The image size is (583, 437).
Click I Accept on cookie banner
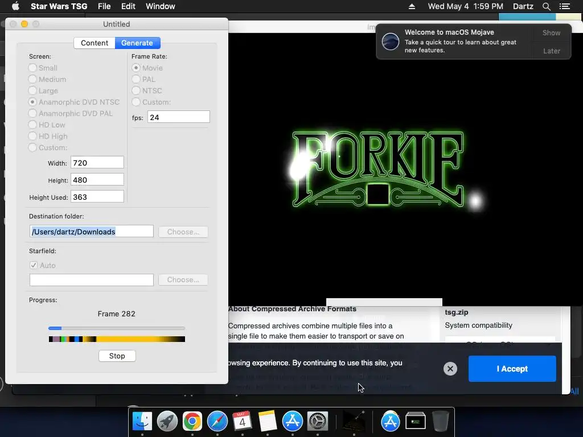point(512,369)
